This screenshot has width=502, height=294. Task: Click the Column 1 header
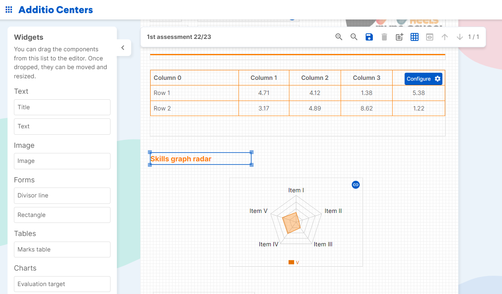[x=264, y=78]
